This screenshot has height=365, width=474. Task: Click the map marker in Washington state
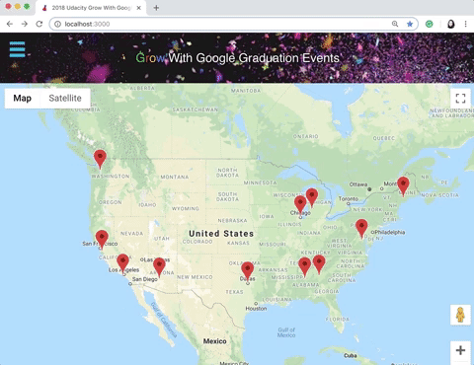[x=100, y=159]
